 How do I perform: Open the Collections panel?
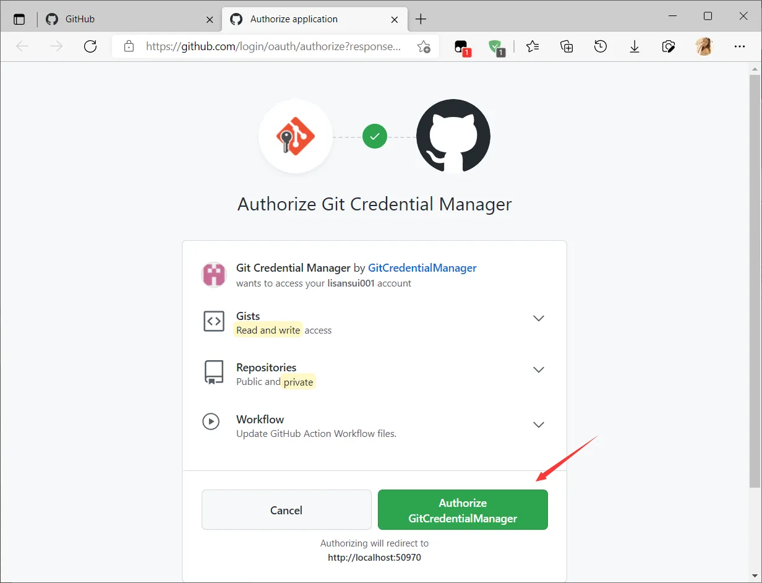tap(567, 46)
